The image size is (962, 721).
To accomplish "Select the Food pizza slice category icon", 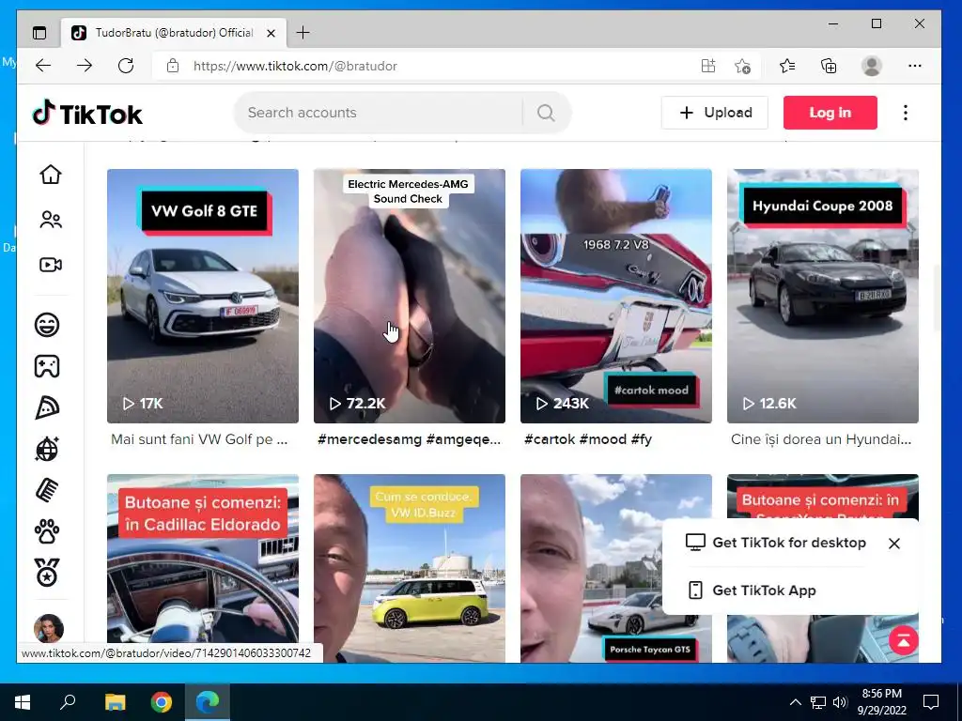I will [x=47, y=407].
